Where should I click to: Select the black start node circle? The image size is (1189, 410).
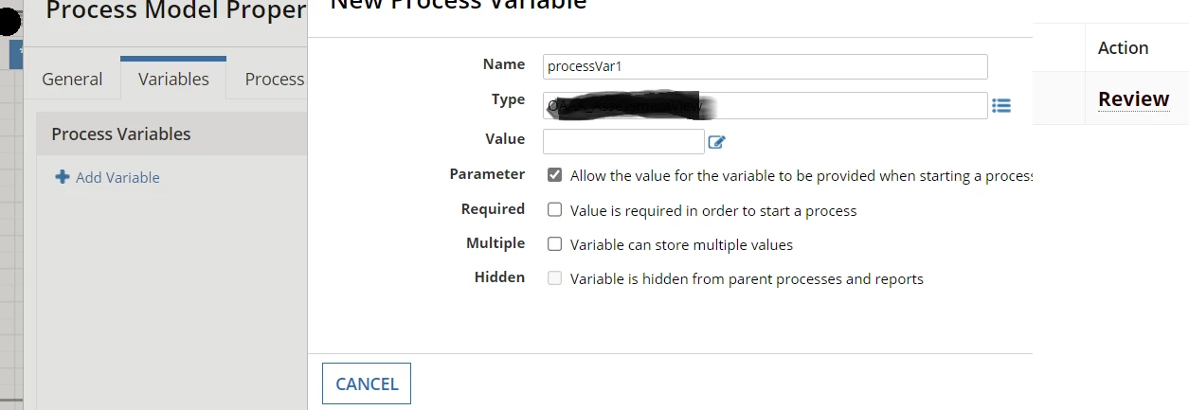click(9, 23)
